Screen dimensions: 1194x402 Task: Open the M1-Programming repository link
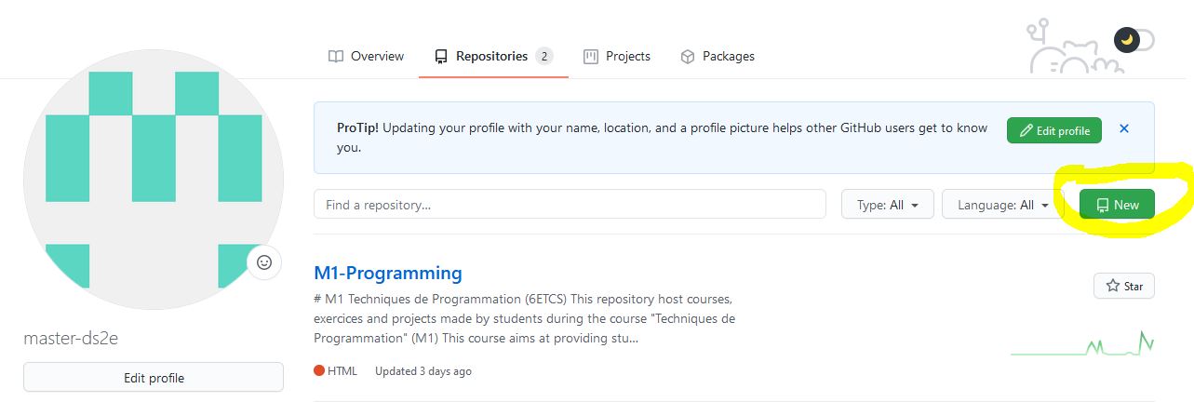388,273
